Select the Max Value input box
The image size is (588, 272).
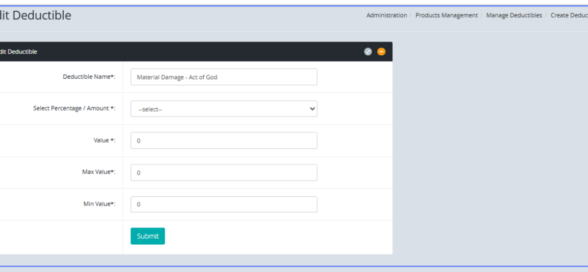[x=223, y=173]
